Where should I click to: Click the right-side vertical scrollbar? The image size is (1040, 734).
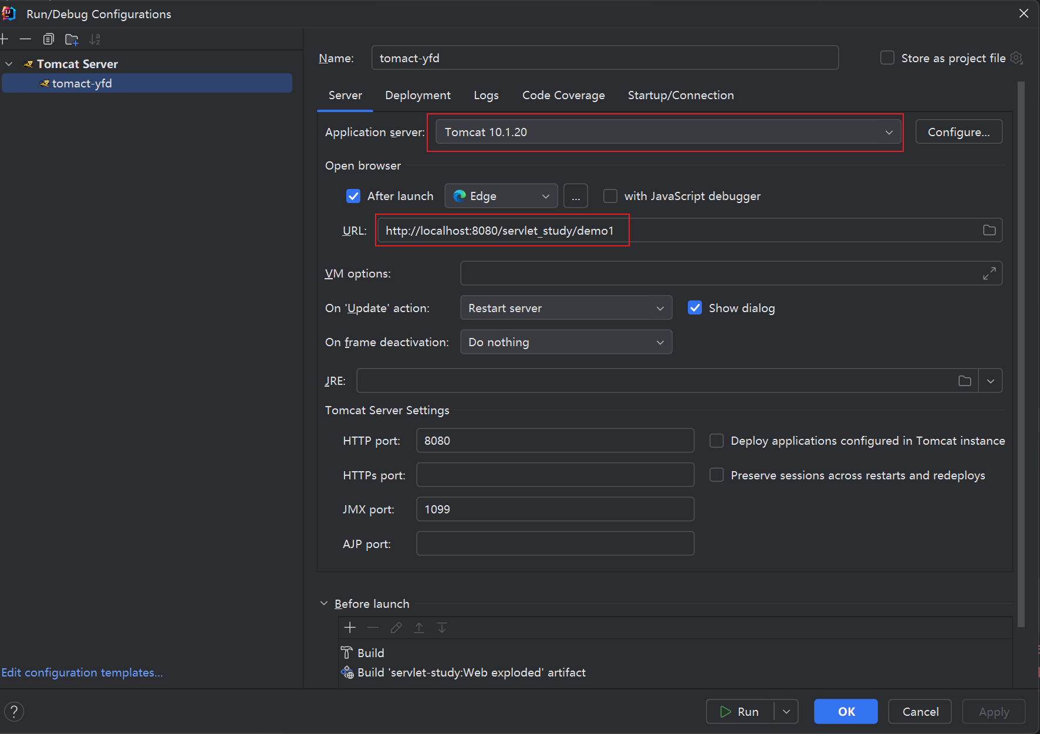point(1021,354)
